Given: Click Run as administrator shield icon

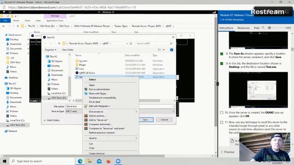Looking at the screenshot, I should (x=86, y=89).
